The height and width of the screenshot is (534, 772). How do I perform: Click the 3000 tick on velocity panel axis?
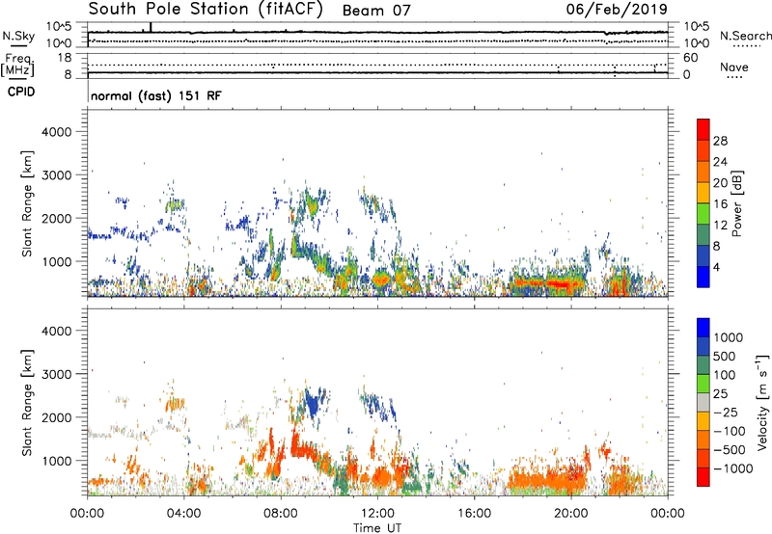pos(57,374)
